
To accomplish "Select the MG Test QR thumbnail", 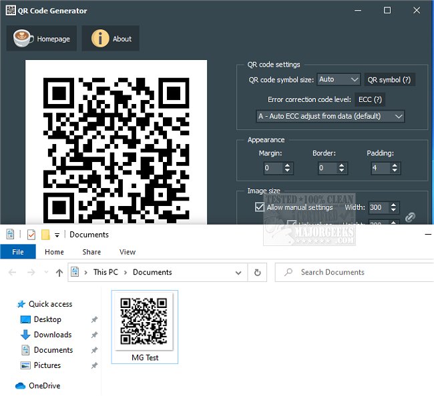I will pyautogui.click(x=144, y=321).
